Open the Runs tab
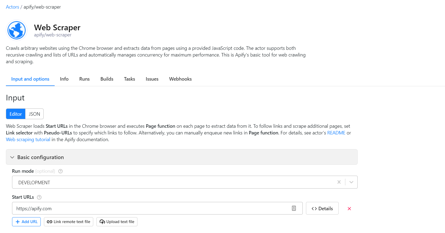The image size is (445, 233). pos(84,79)
